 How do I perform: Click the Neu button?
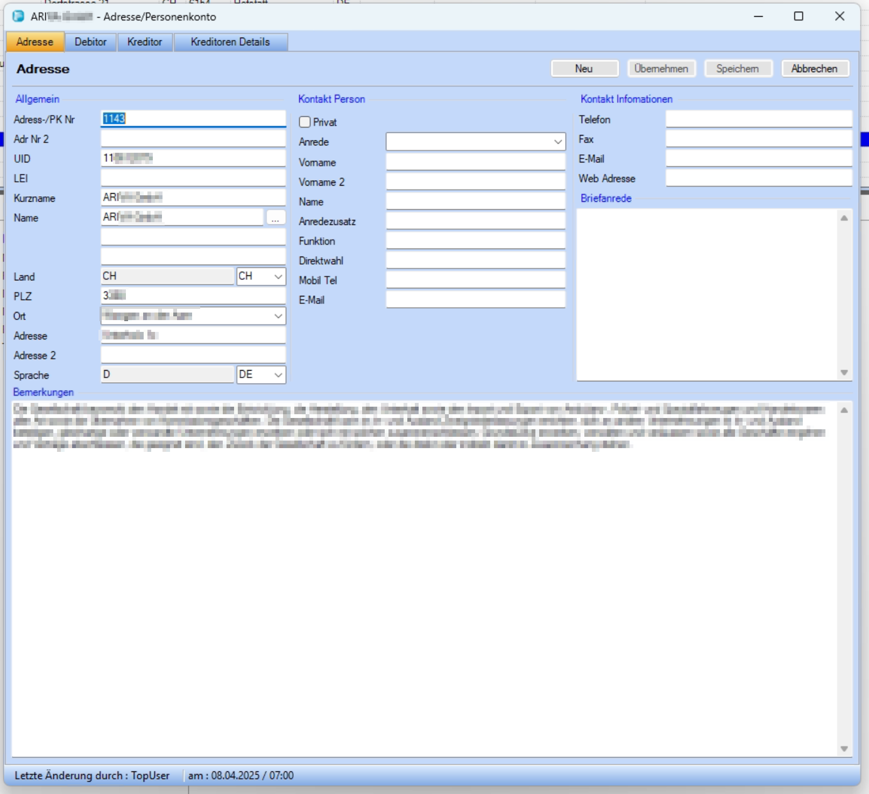[584, 69]
